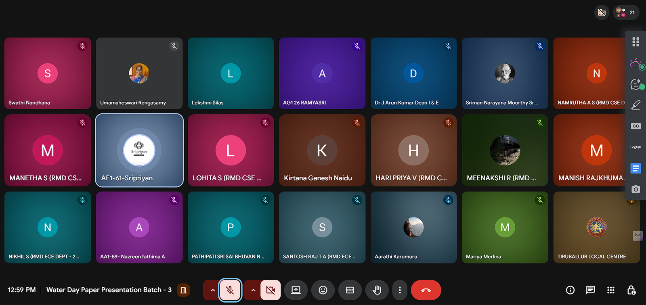Turn on the camera
Viewport: 646px width, 305px height.
[x=271, y=290]
